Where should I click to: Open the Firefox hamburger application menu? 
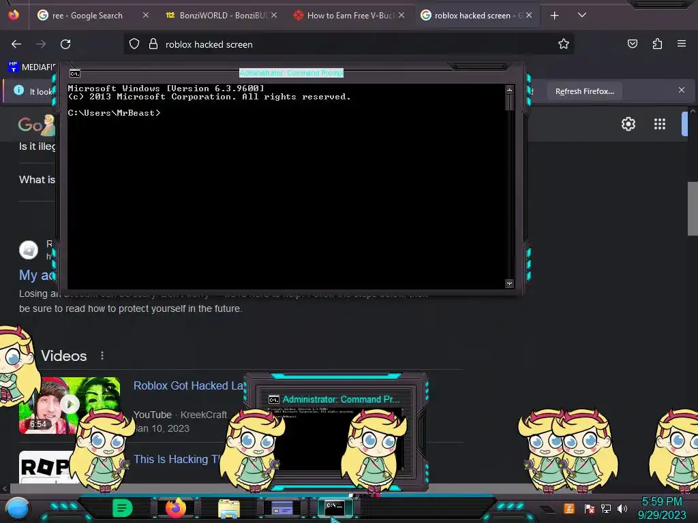click(x=682, y=44)
